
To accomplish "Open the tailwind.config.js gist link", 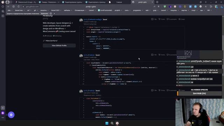I will point(95,19).
